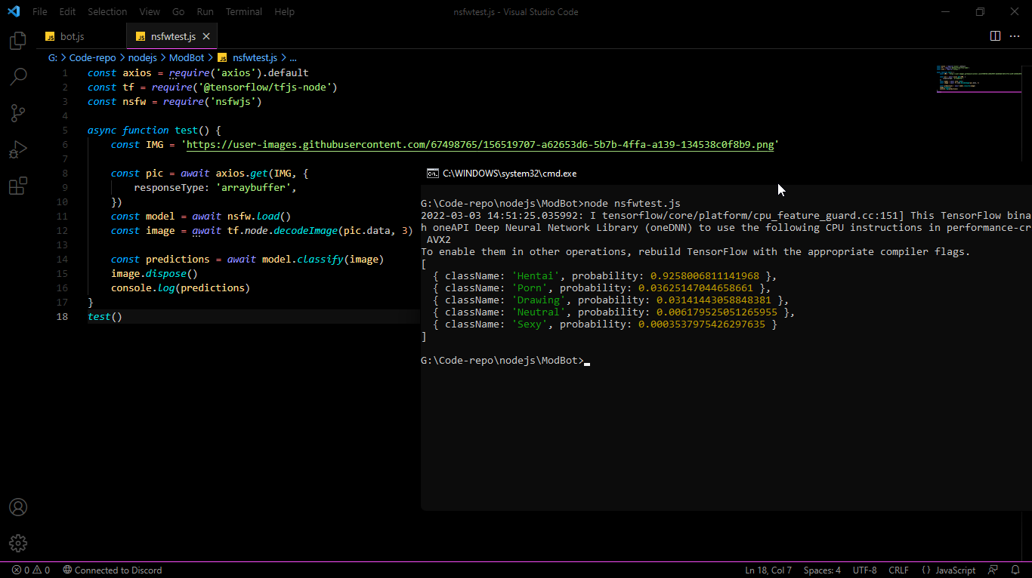Expand the nsfwtest.js breadcrumb item
The width and height of the screenshot is (1032, 578).
click(x=254, y=57)
